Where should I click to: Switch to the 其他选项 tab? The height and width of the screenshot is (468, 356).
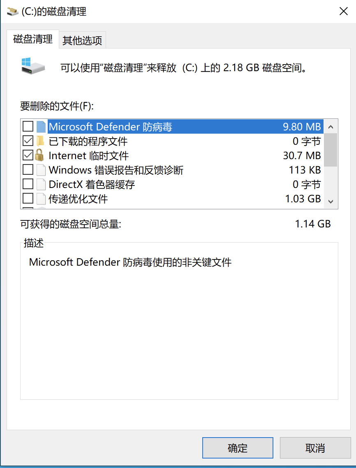pyautogui.click(x=82, y=40)
